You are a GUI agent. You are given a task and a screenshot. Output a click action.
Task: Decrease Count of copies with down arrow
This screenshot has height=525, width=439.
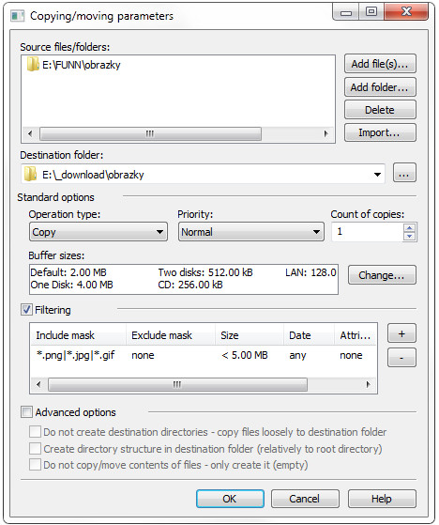coord(410,237)
